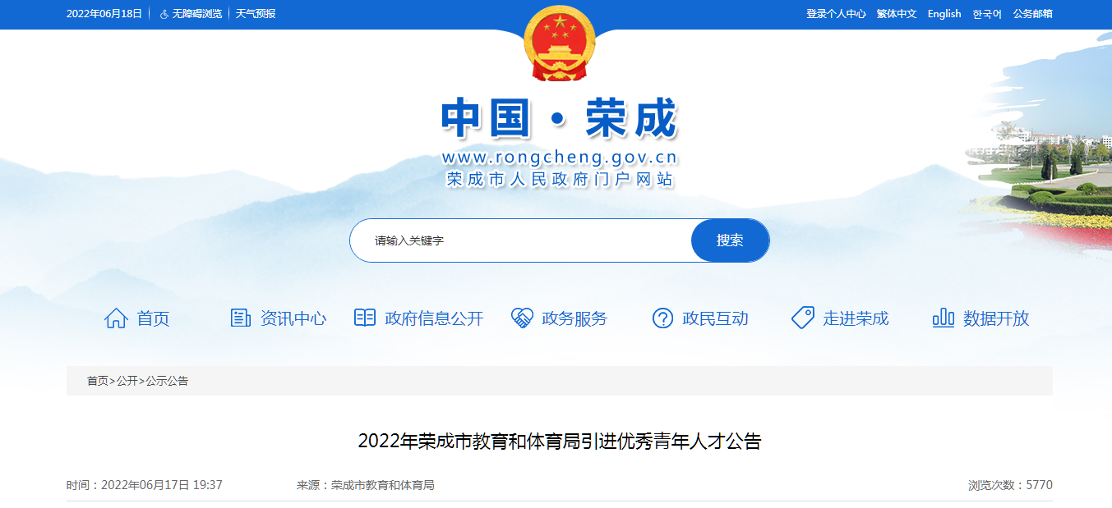Open the 资讯中心 menu item
Image resolution: width=1112 pixels, height=508 pixels.
(293, 318)
